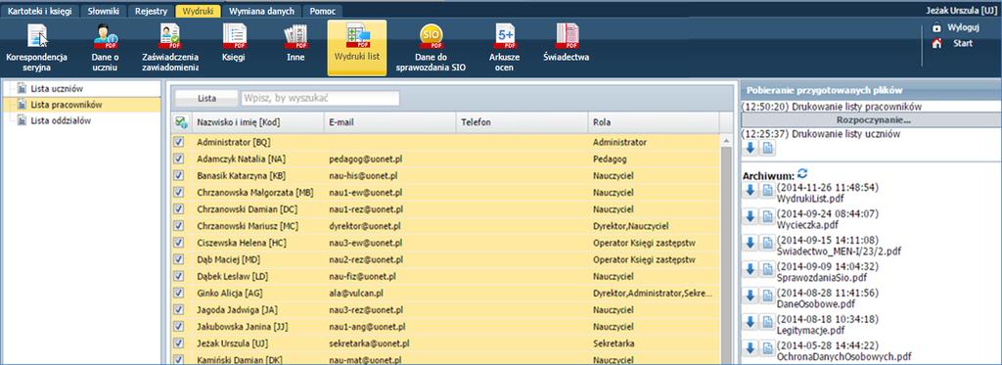Uncheck Chrzanowski Damian [DC] checkbox

[x=179, y=209]
